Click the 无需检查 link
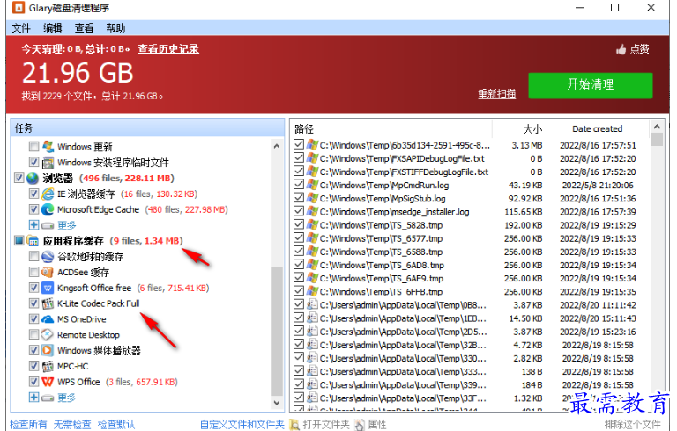 pyautogui.click(x=72, y=425)
